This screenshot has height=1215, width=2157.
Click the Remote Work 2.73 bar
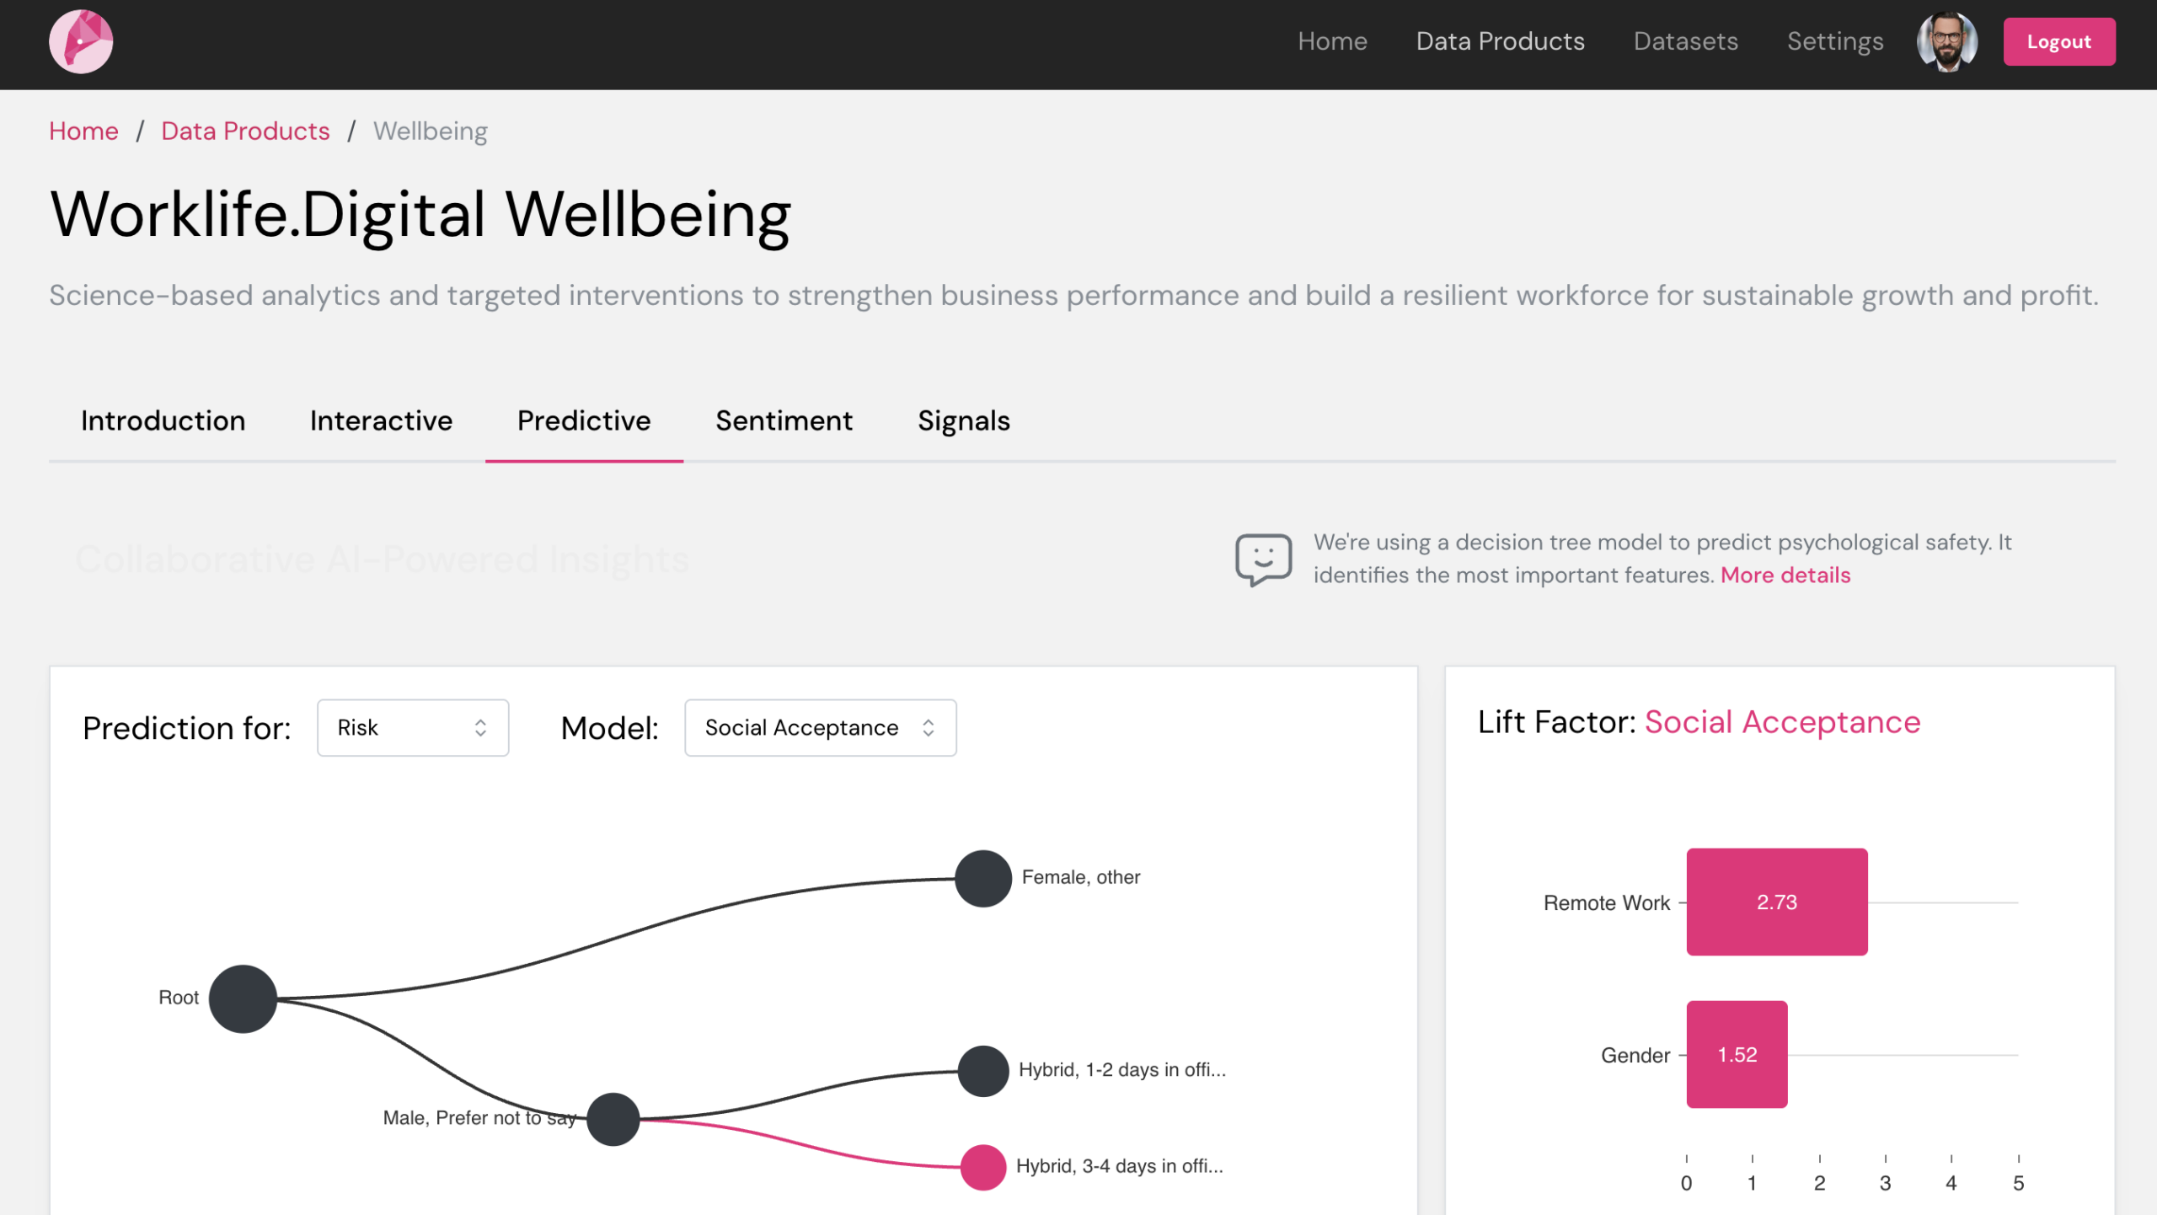coord(1776,902)
